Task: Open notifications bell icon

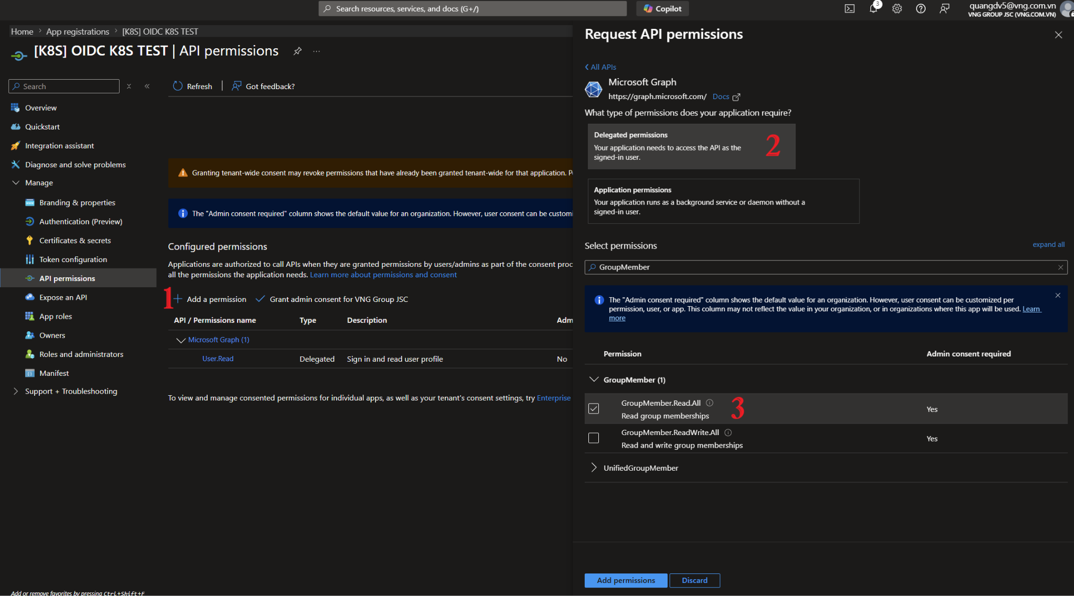Action: pyautogui.click(x=873, y=8)
